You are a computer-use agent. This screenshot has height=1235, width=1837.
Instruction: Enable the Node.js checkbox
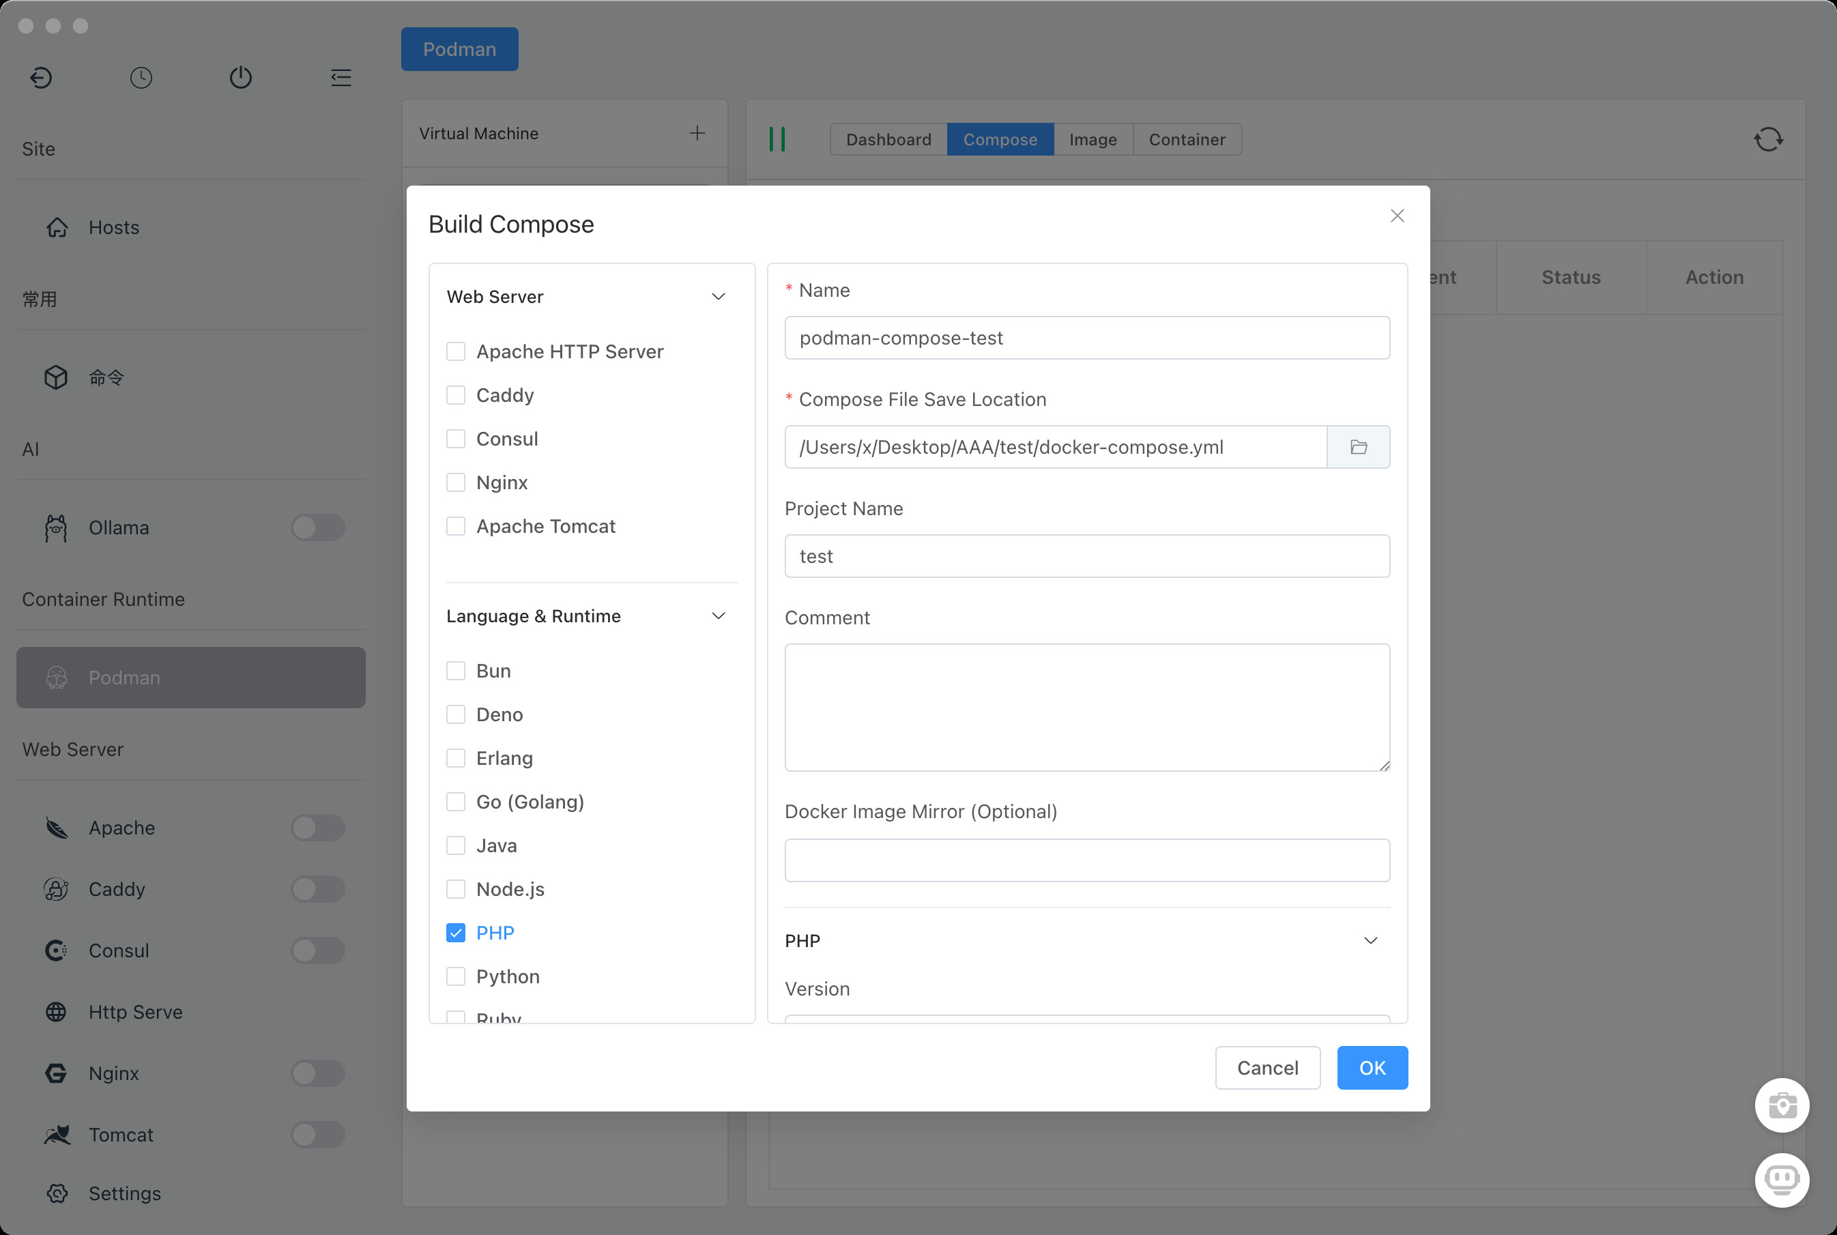(x=455, y=889)
